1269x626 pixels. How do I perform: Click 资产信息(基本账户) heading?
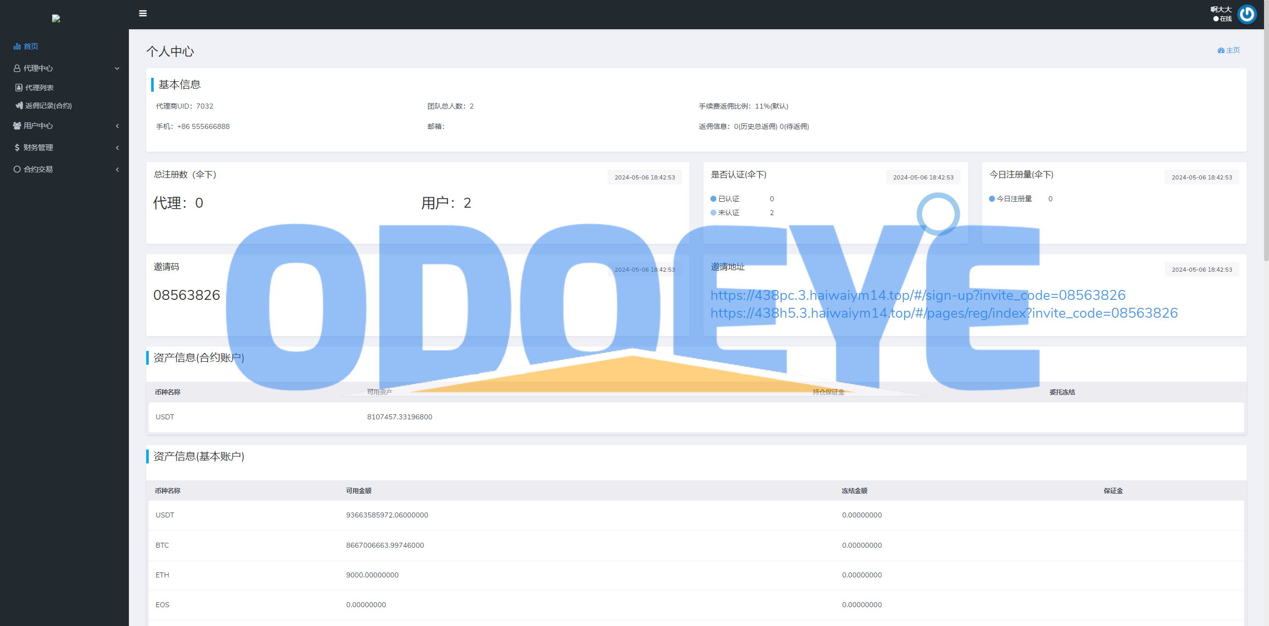199,456
